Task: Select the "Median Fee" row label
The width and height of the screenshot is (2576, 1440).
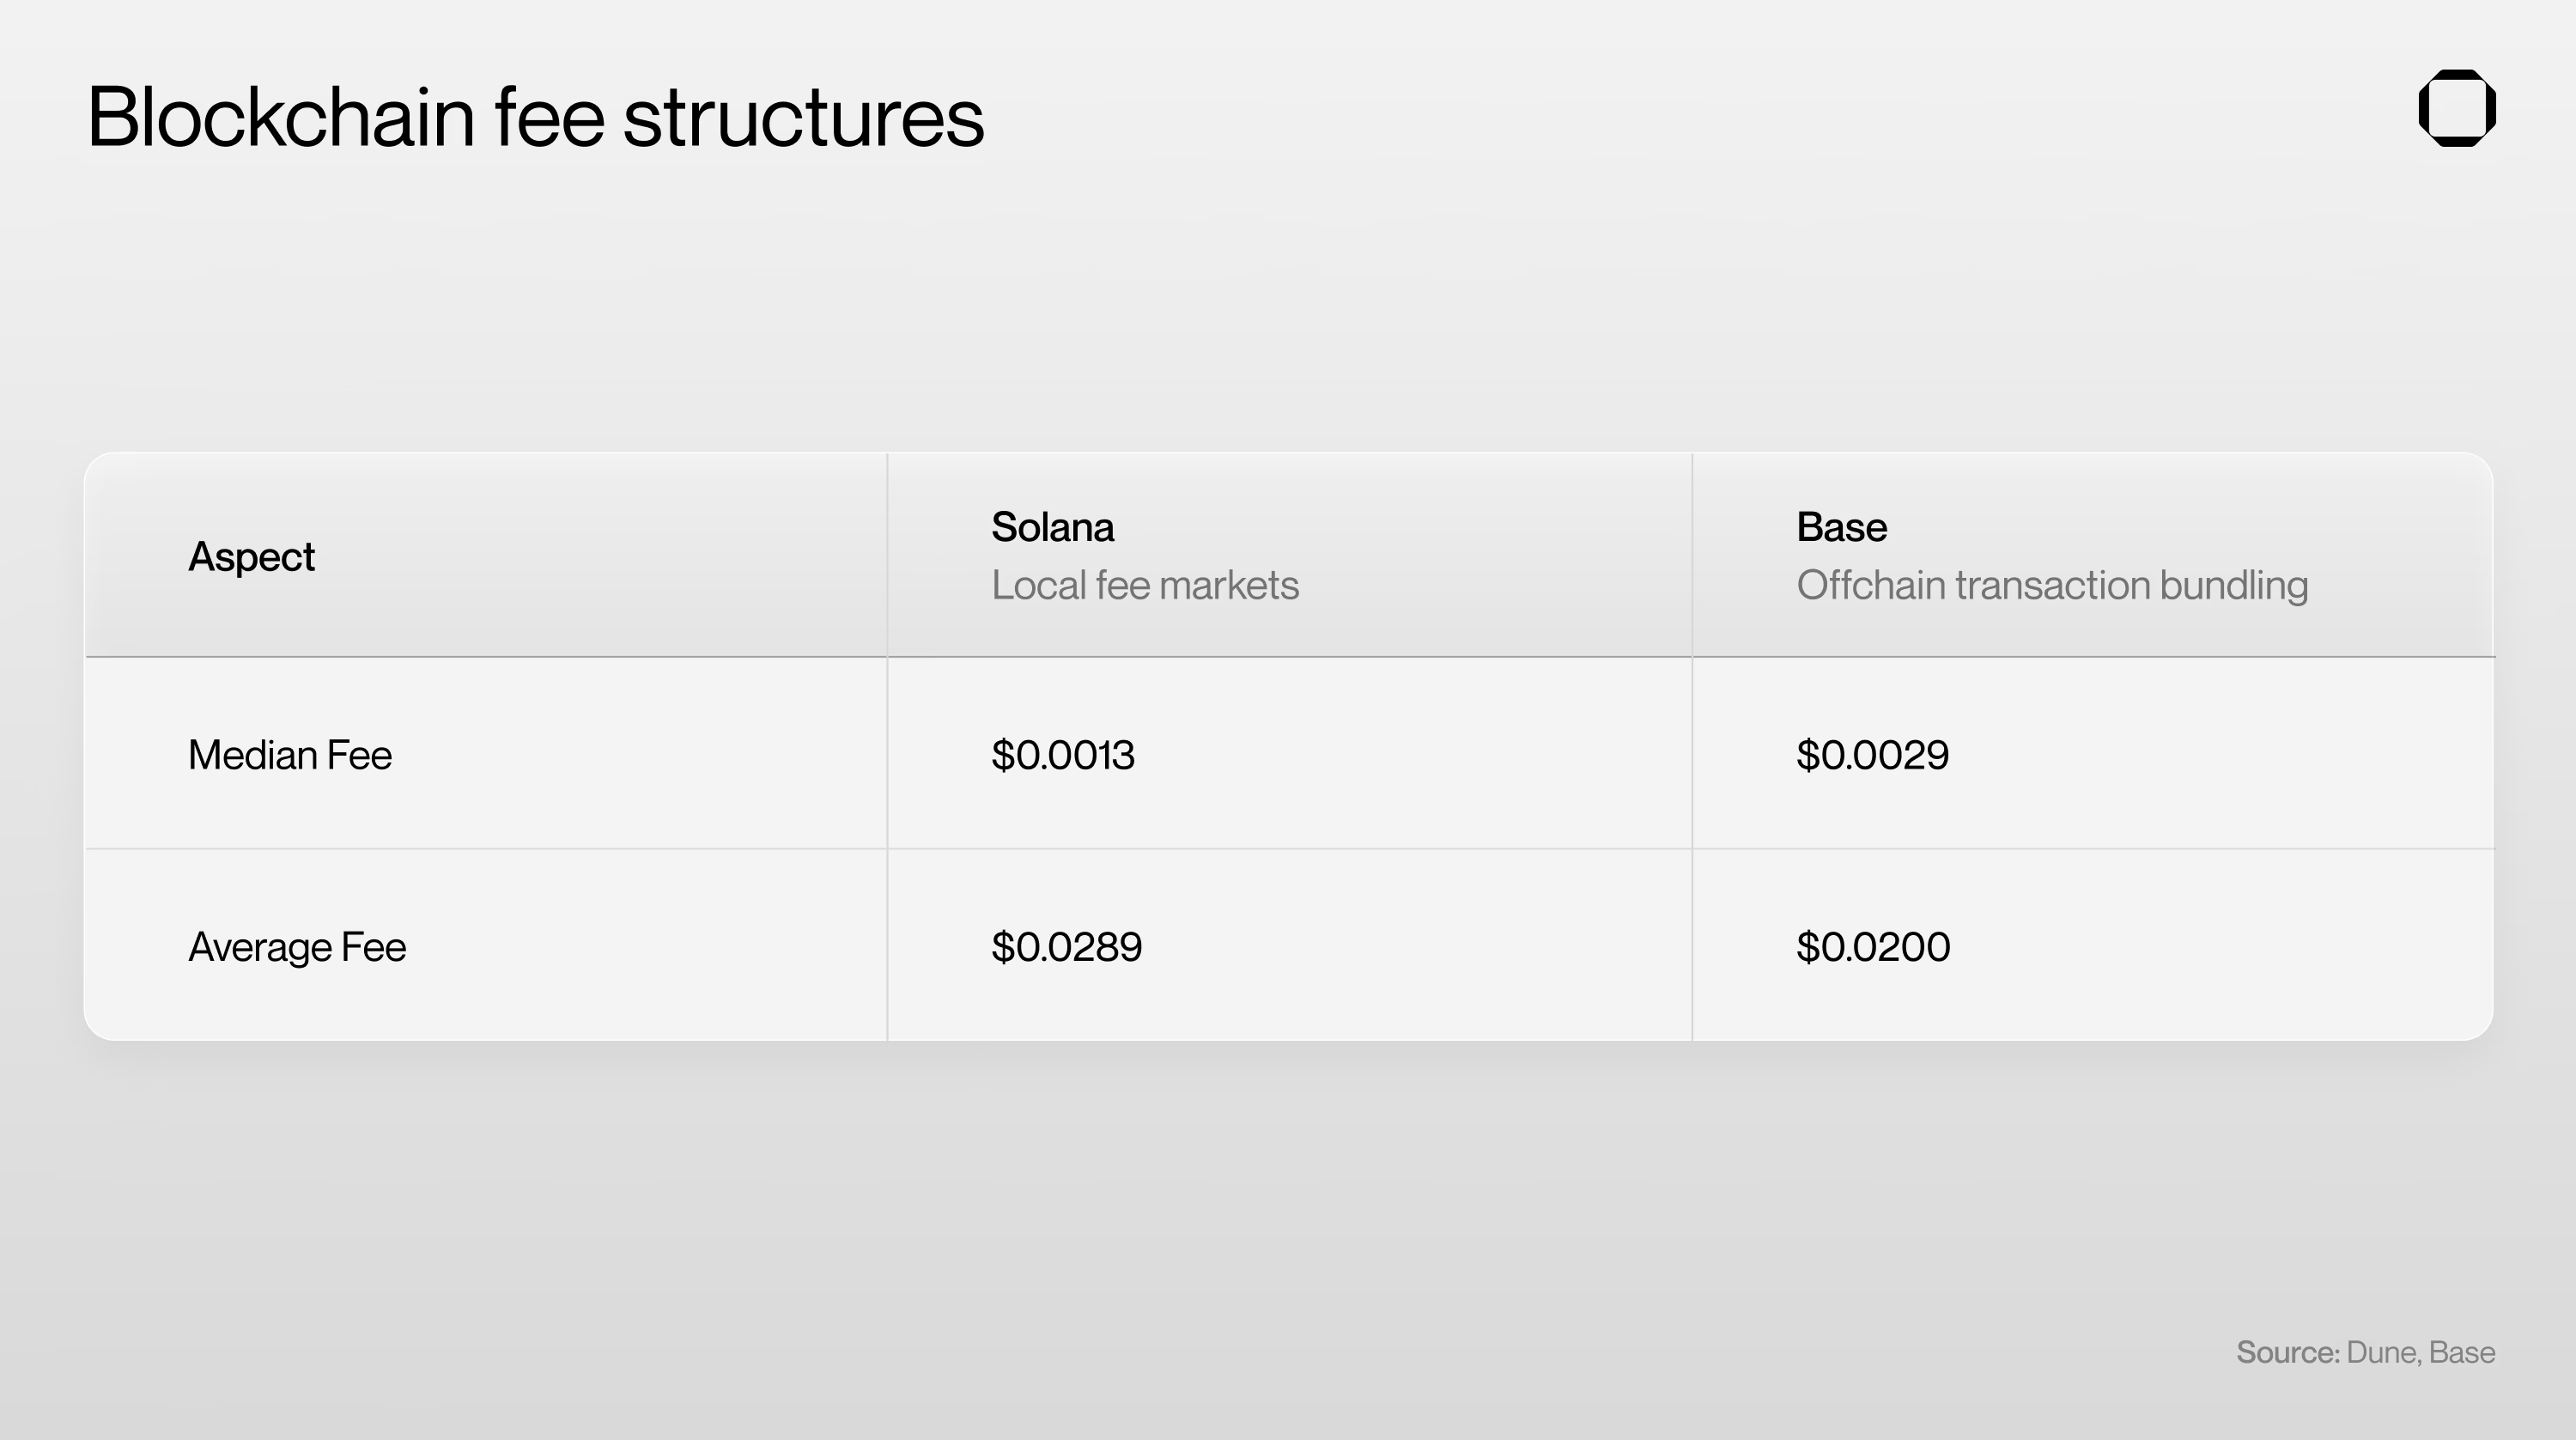Action: point(290,755)
